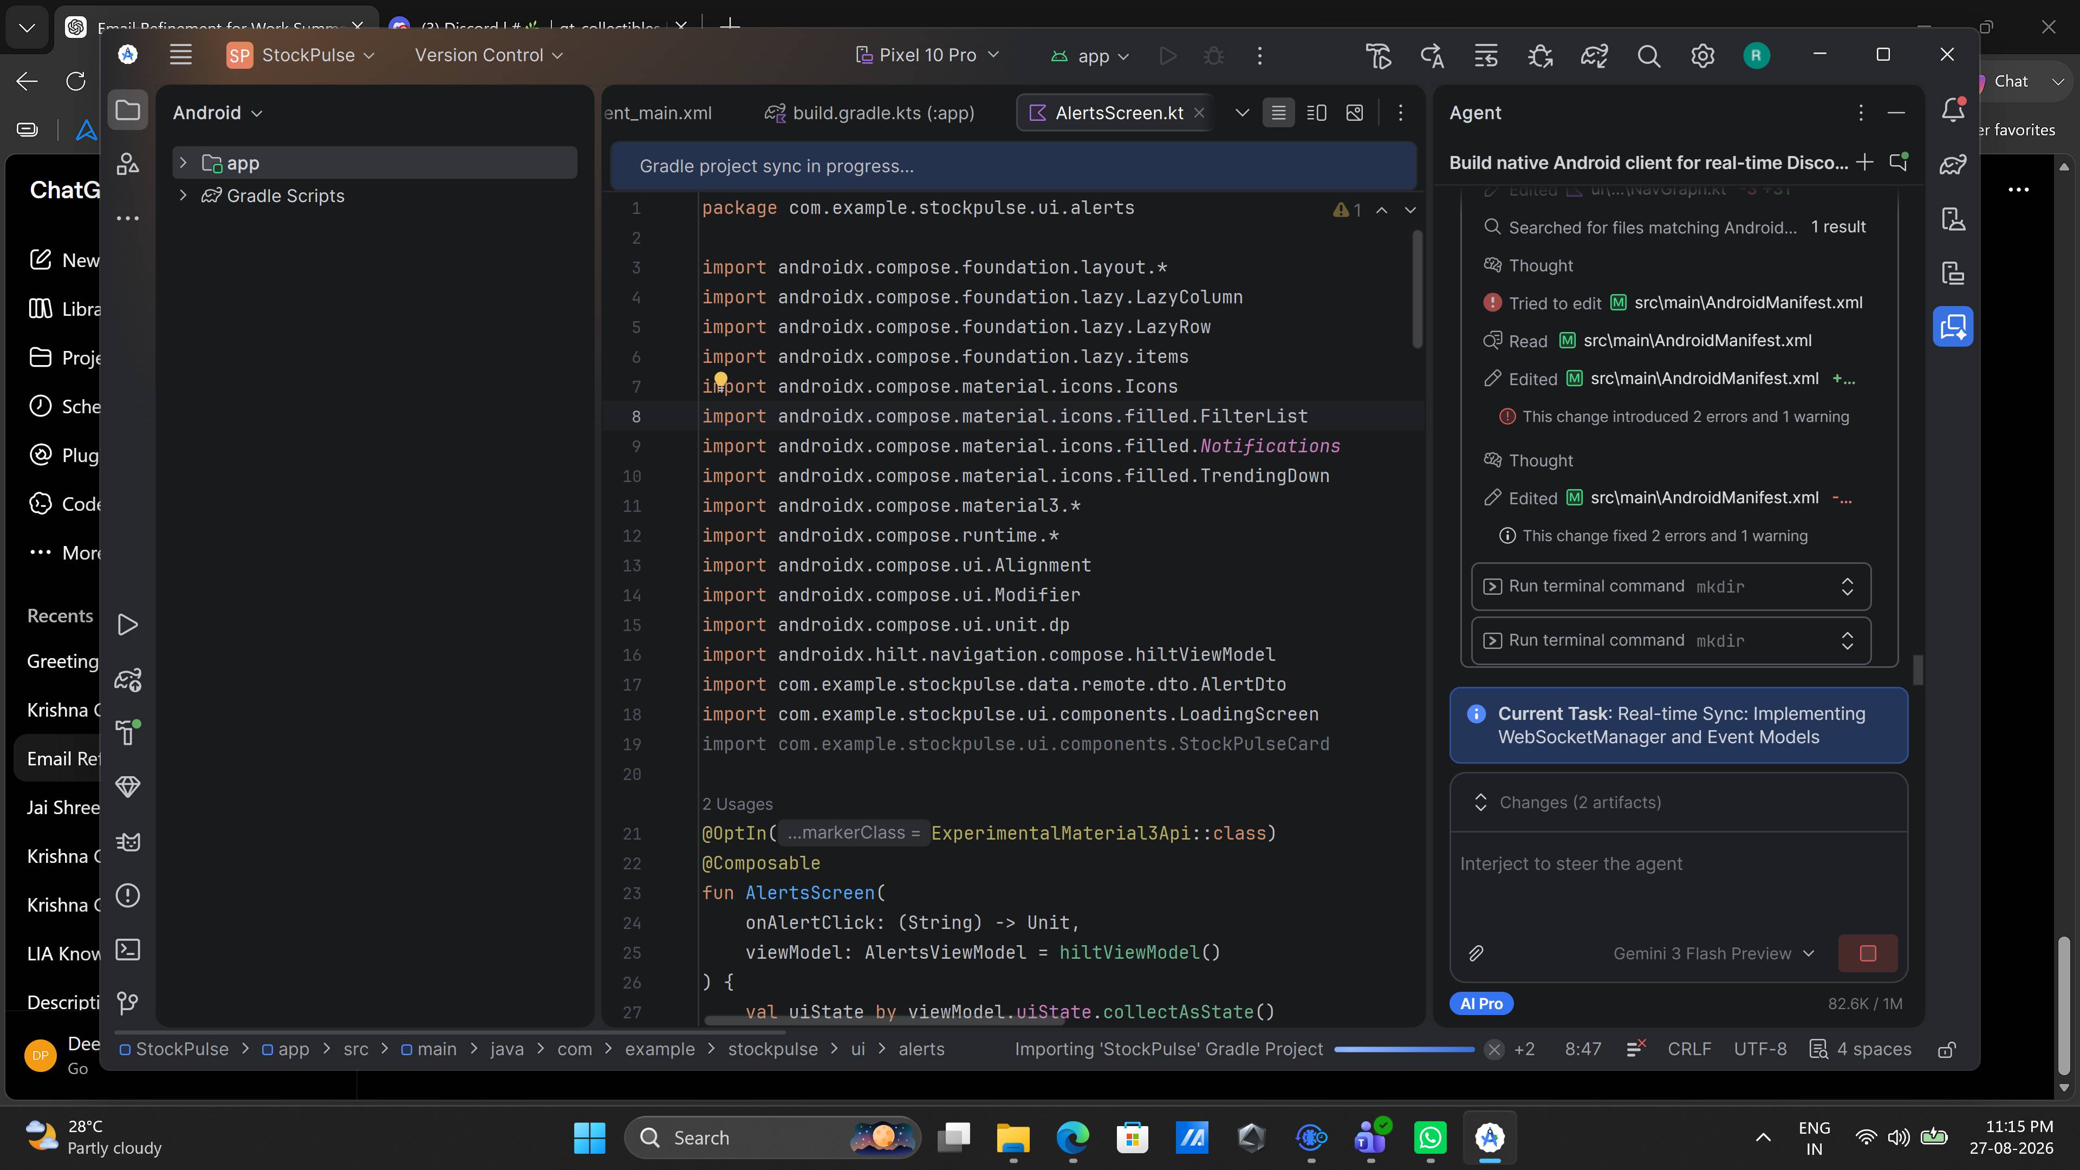Click the attach file paperclip in Agent
This screenshot has height=1170, width=2080.
(x=1476, y=953)
